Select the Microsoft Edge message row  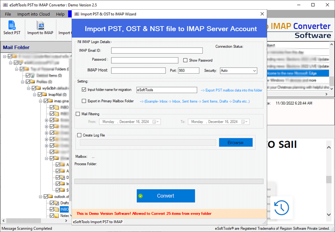(298, 73)
